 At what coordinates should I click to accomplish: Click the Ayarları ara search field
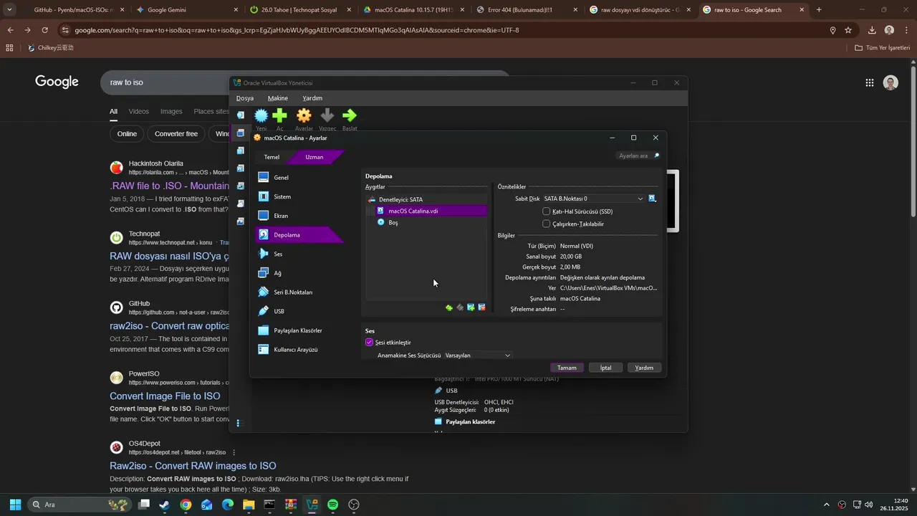point(638,156)
